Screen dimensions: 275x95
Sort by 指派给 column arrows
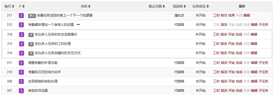[x=185, y=6]
